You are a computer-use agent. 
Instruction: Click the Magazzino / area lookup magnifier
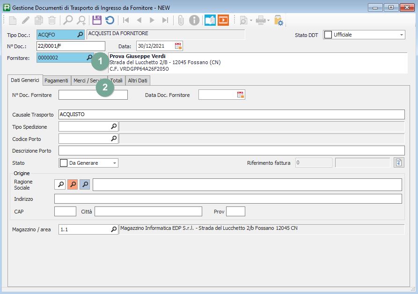pyautogui.click(x=113, y=229)
